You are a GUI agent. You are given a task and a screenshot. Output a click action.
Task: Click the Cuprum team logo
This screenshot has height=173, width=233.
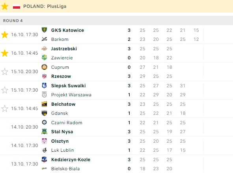click(x=44, y=67)
